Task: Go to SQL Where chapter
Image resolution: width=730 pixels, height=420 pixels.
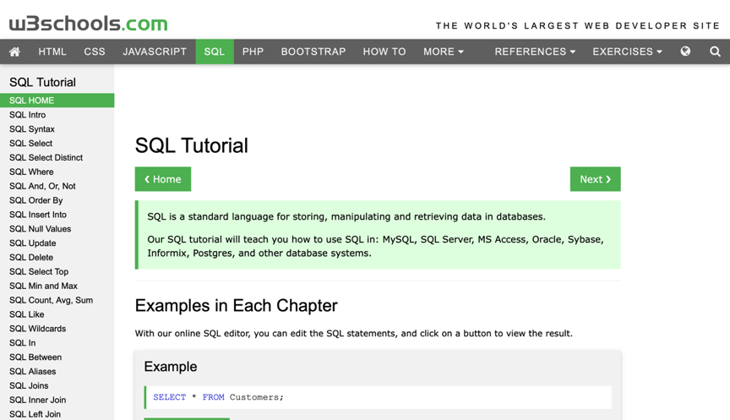Action: (31, 172)
